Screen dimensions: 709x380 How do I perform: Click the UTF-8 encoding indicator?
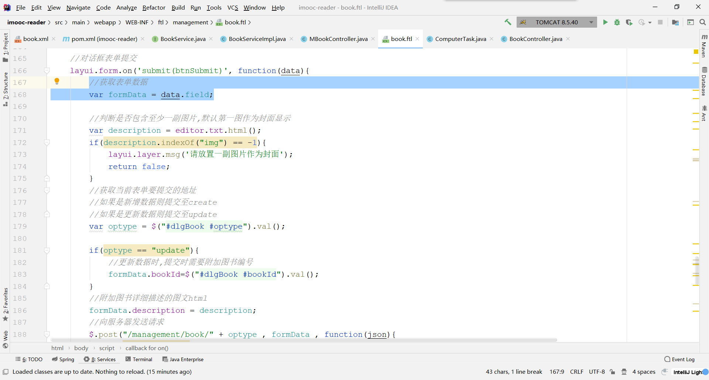click(597, 372)
